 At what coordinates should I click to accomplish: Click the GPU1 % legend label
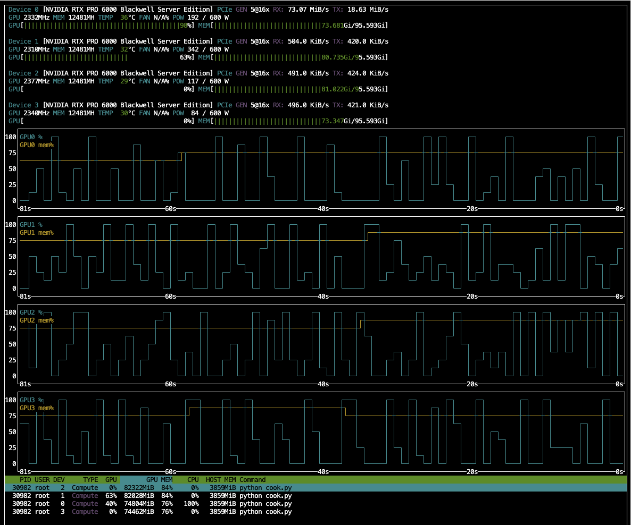click(31, 225)
